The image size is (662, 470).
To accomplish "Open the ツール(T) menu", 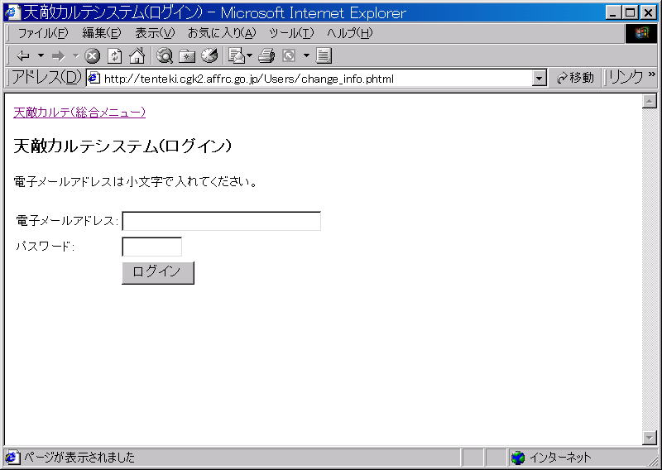I will click(291, 33).
